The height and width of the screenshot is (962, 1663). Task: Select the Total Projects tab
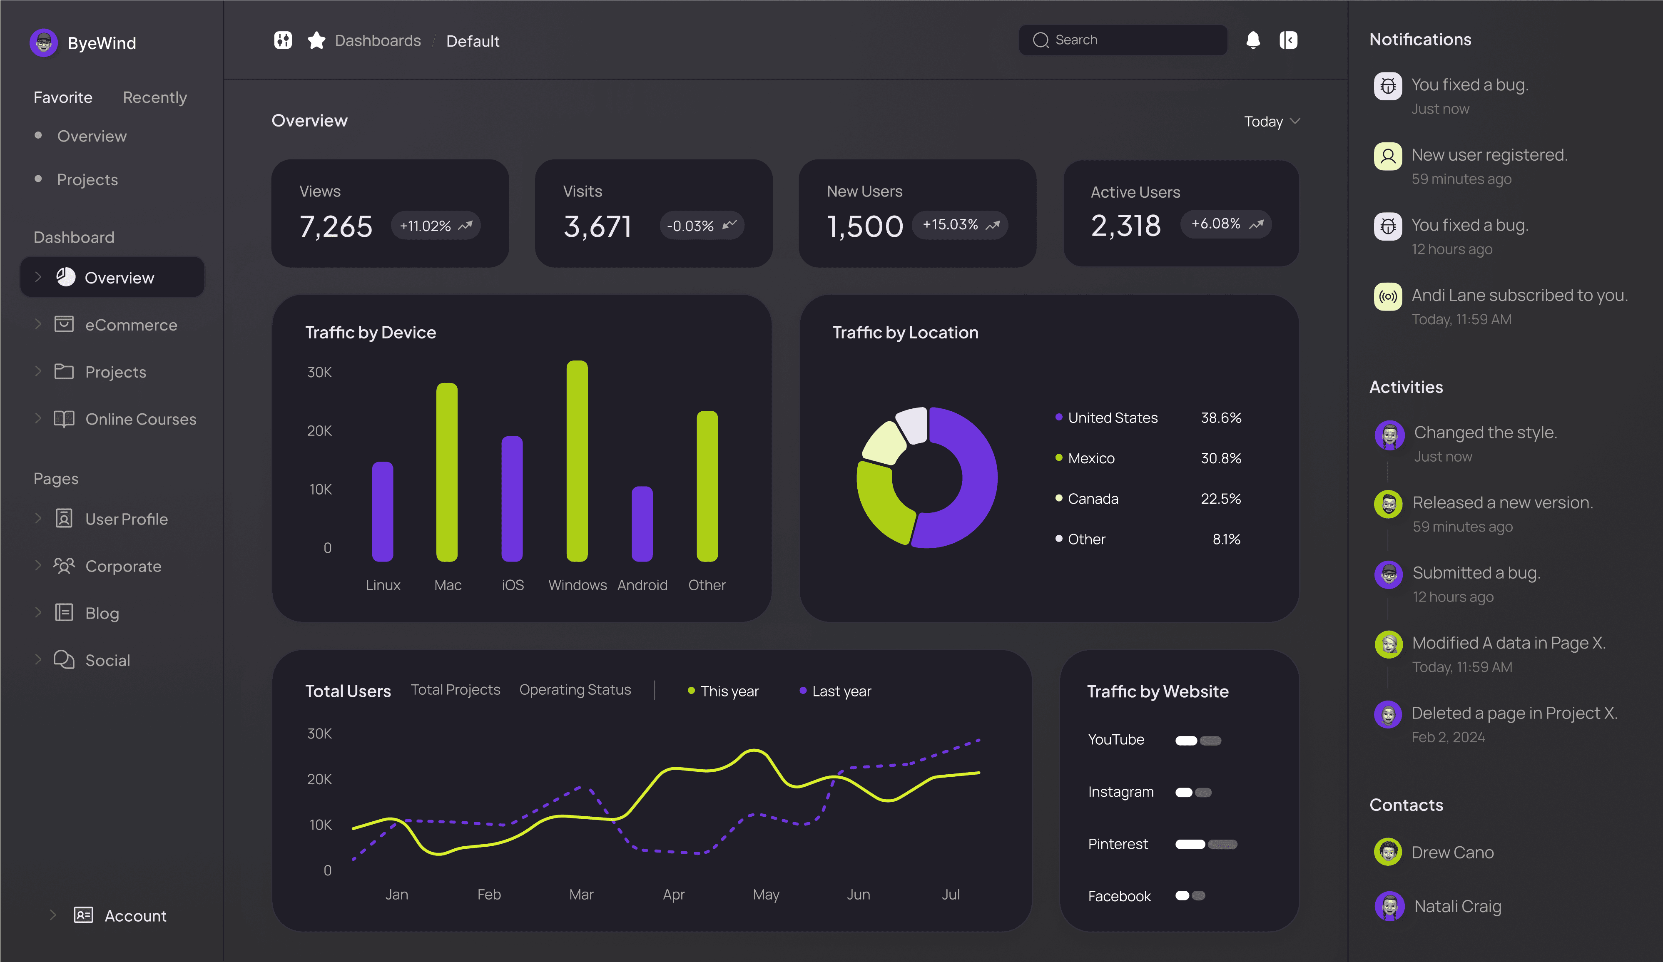tap(456, 689)
